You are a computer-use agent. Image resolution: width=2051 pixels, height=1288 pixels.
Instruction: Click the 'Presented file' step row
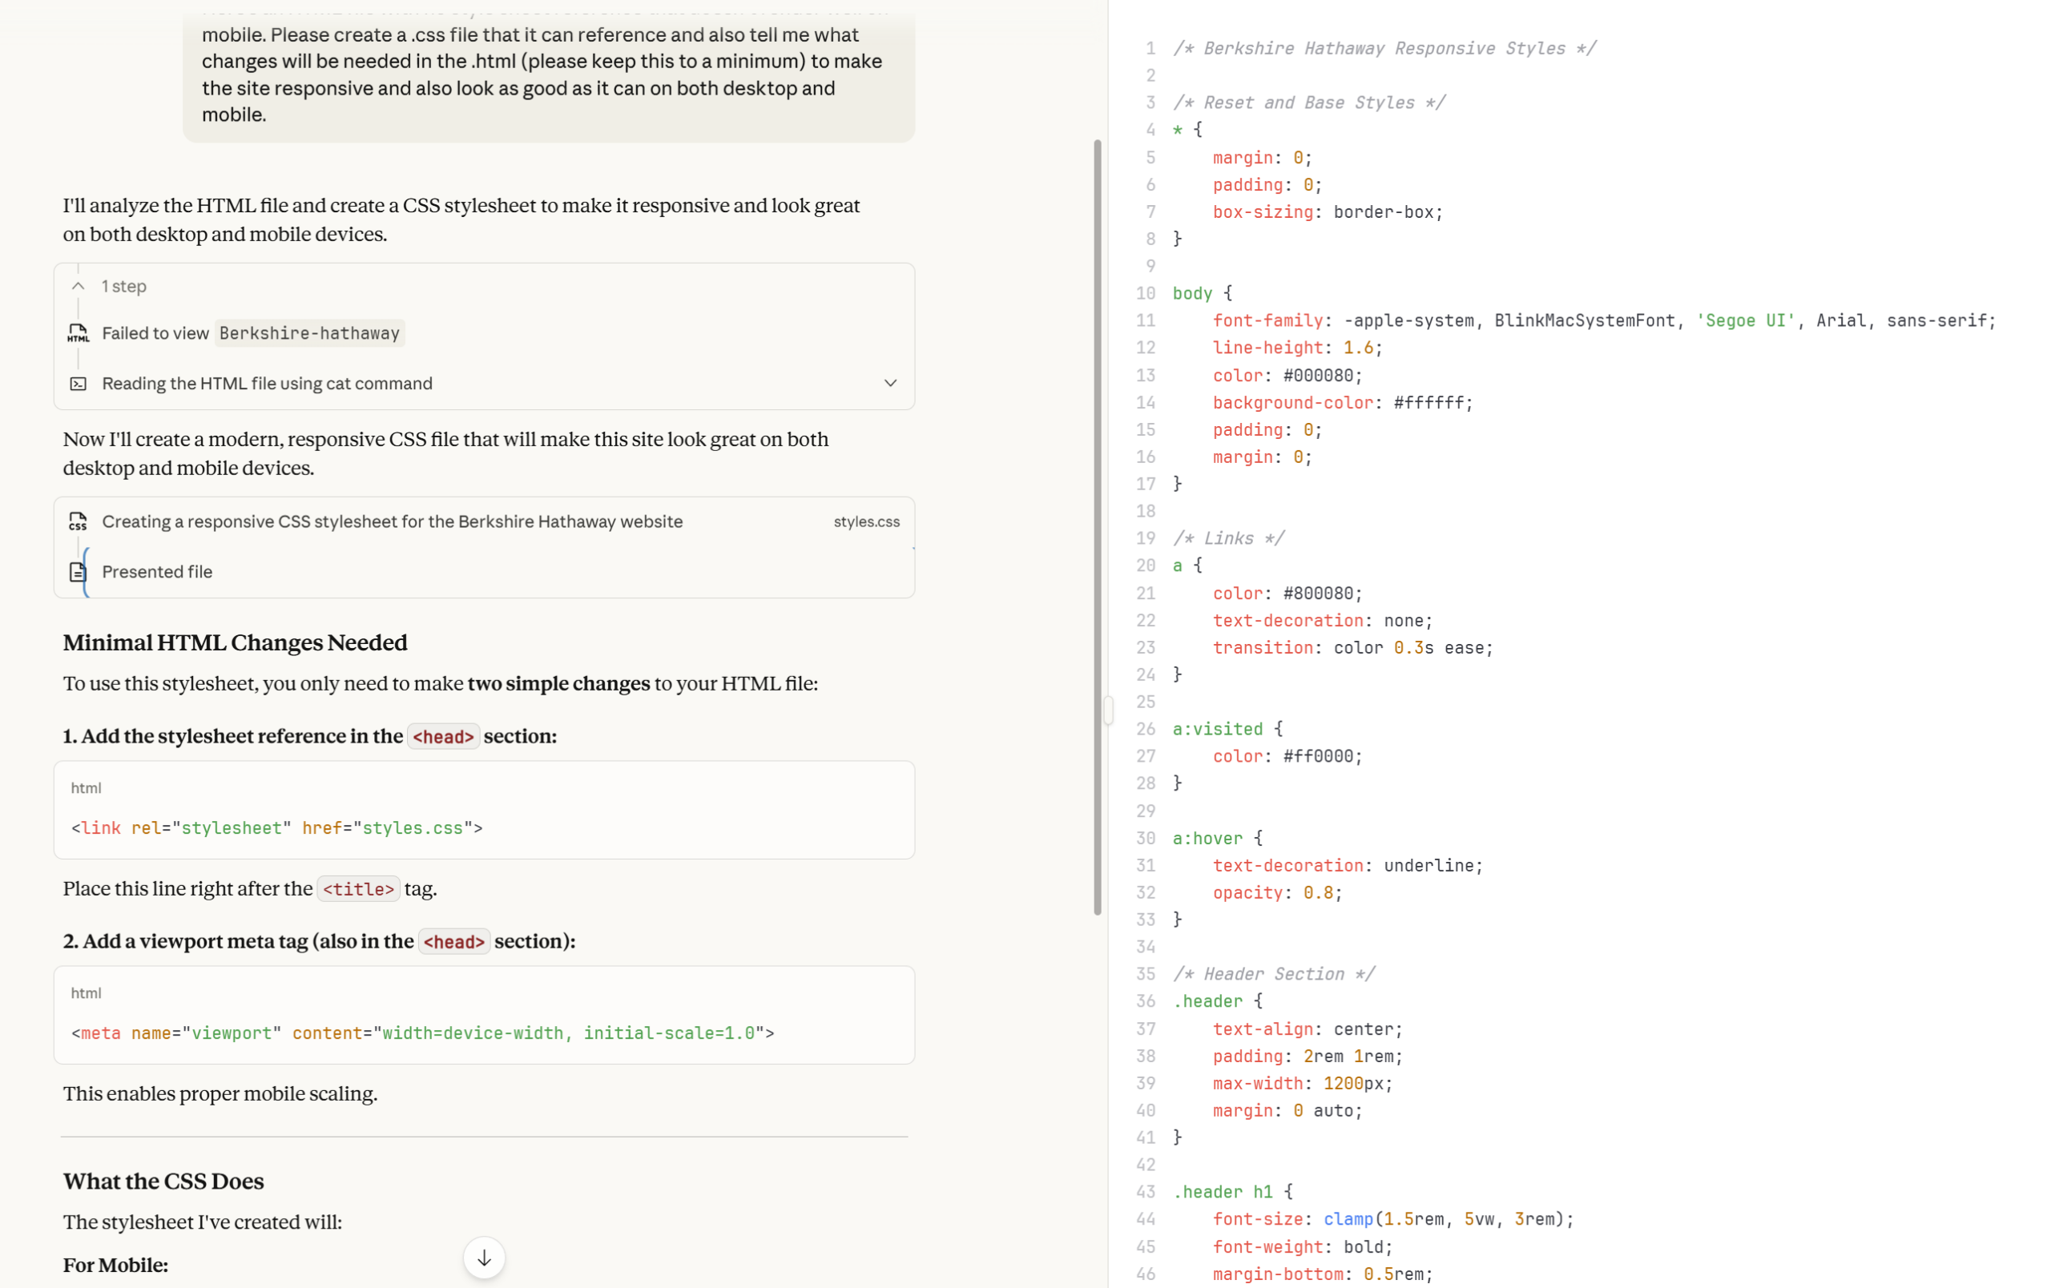click(x=158, y=572)
